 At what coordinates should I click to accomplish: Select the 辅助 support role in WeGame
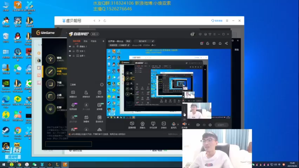(50, 59)
